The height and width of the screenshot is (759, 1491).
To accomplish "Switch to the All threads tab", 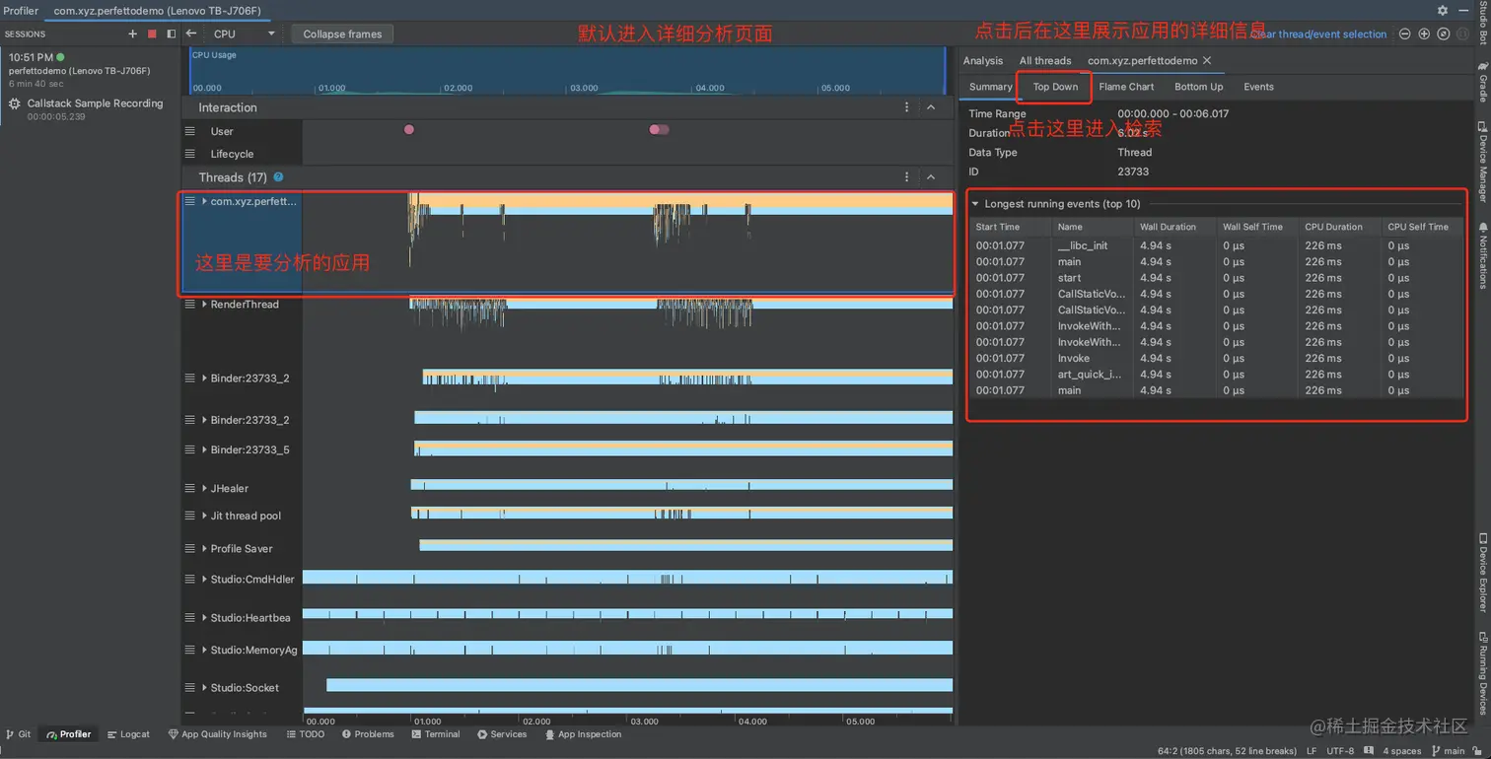I will [x=1045, y=61].
